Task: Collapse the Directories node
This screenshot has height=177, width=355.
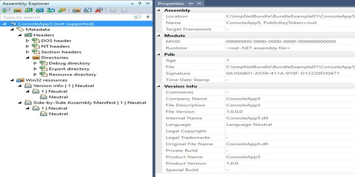Action: [28, 58]
